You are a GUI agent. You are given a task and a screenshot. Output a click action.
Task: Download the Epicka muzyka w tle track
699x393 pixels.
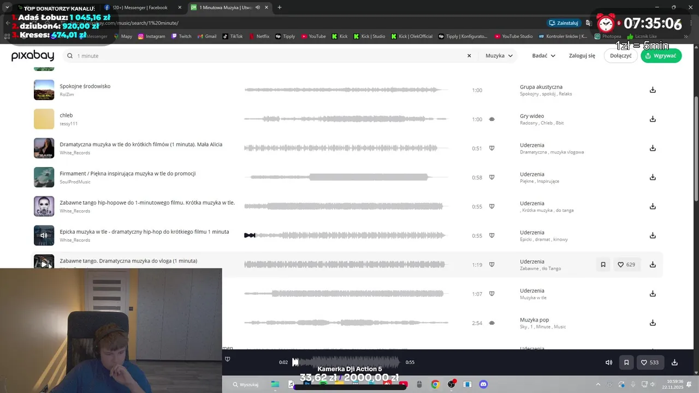coord(653,235)
